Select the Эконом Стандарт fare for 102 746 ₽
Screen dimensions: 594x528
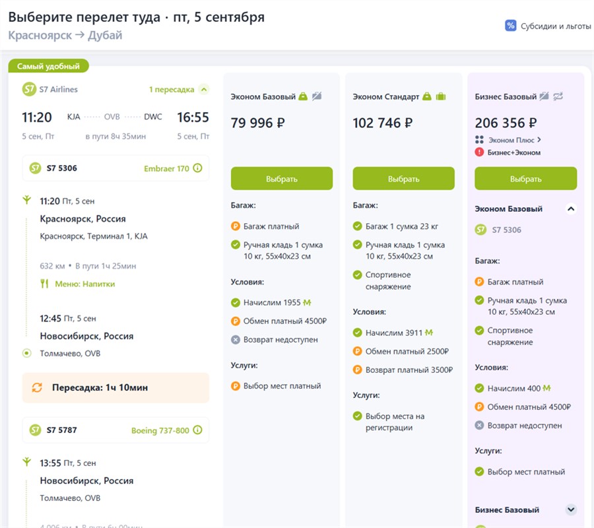coord(403,179)
